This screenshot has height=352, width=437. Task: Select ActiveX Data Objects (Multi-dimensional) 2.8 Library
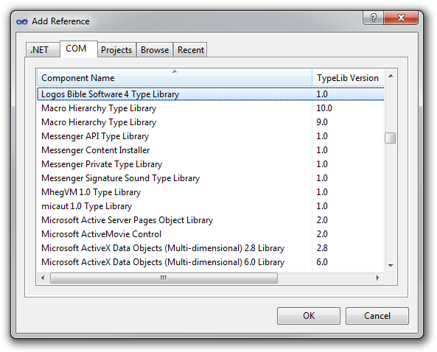click(x=211, y=248)
